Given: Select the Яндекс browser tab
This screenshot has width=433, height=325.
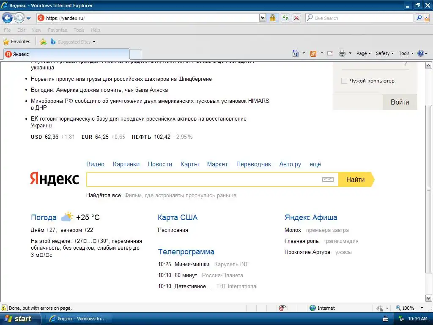Looking at the screenshot, I should (x=66, y=54).
